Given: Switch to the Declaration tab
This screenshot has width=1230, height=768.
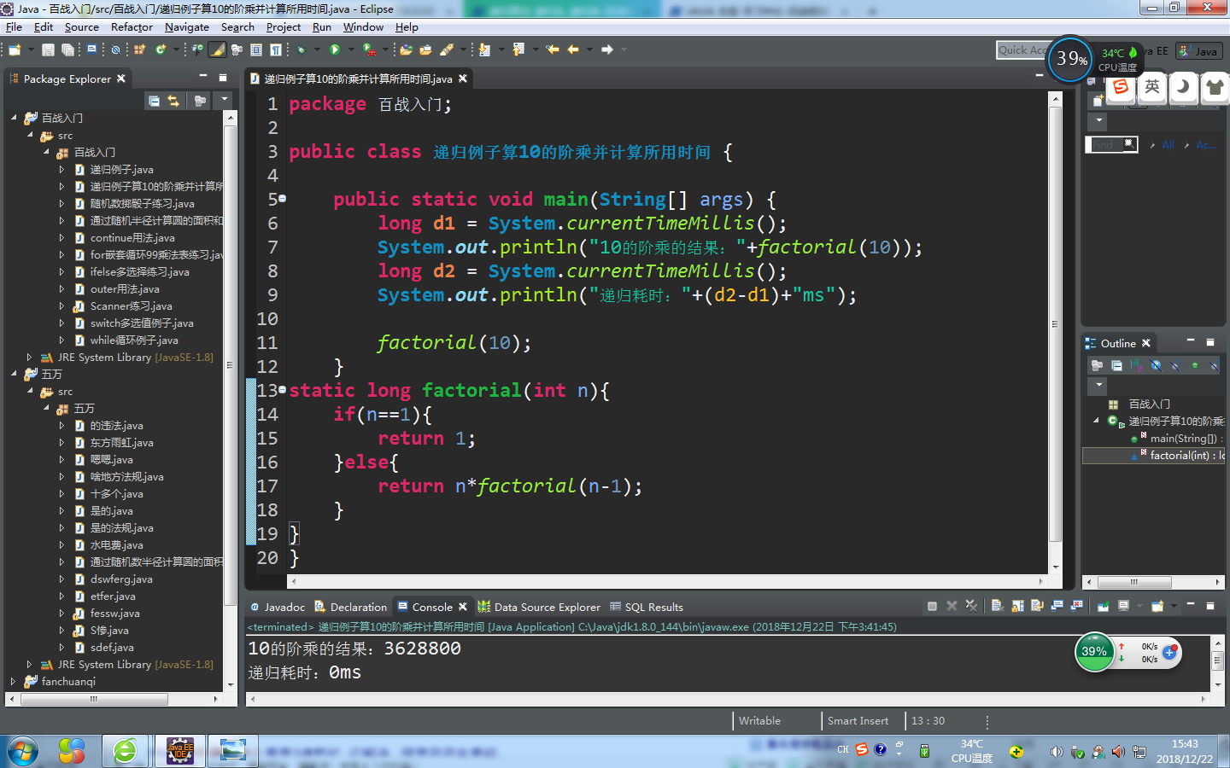Looking at the screenshot, I should coord(350,607).
